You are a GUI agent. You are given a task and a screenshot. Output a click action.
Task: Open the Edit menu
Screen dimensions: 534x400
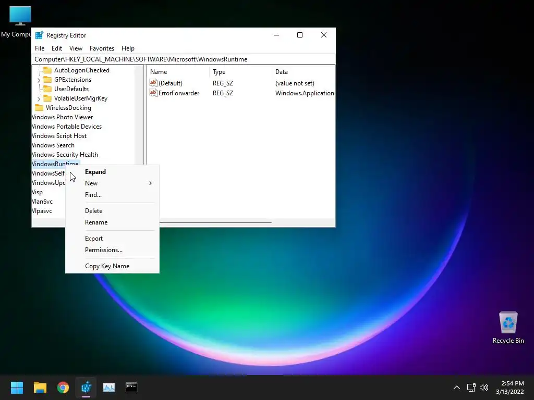pyautogui.click(x=56, y=48)
